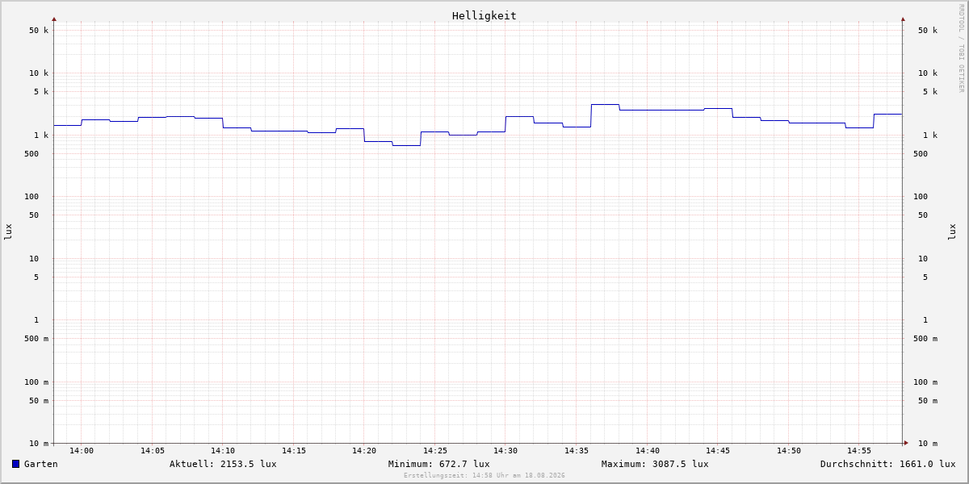
Task: Click the red arrow at the x-axis end
Action: (906, 443)
